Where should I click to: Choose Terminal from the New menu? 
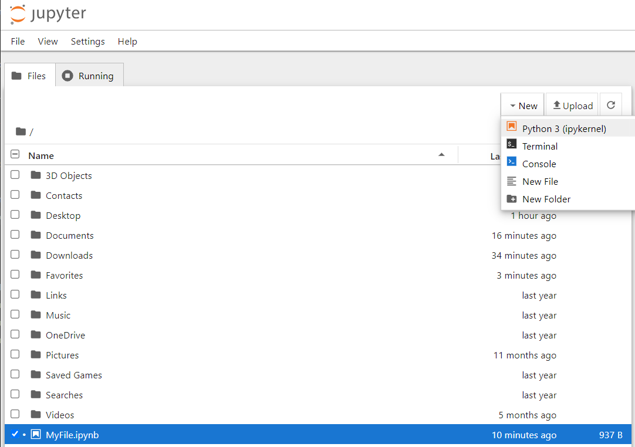[x=568, y=146]
